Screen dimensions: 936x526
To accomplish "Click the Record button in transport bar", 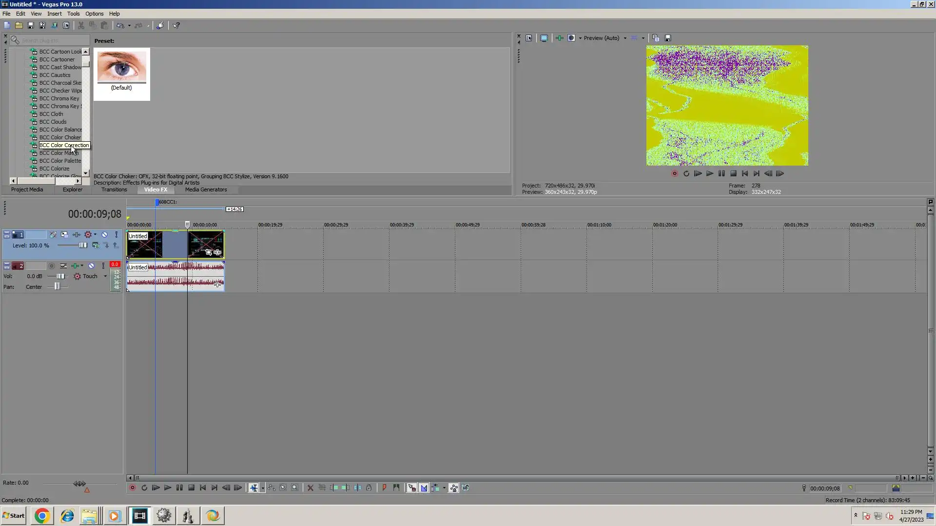I will point(132,488).
